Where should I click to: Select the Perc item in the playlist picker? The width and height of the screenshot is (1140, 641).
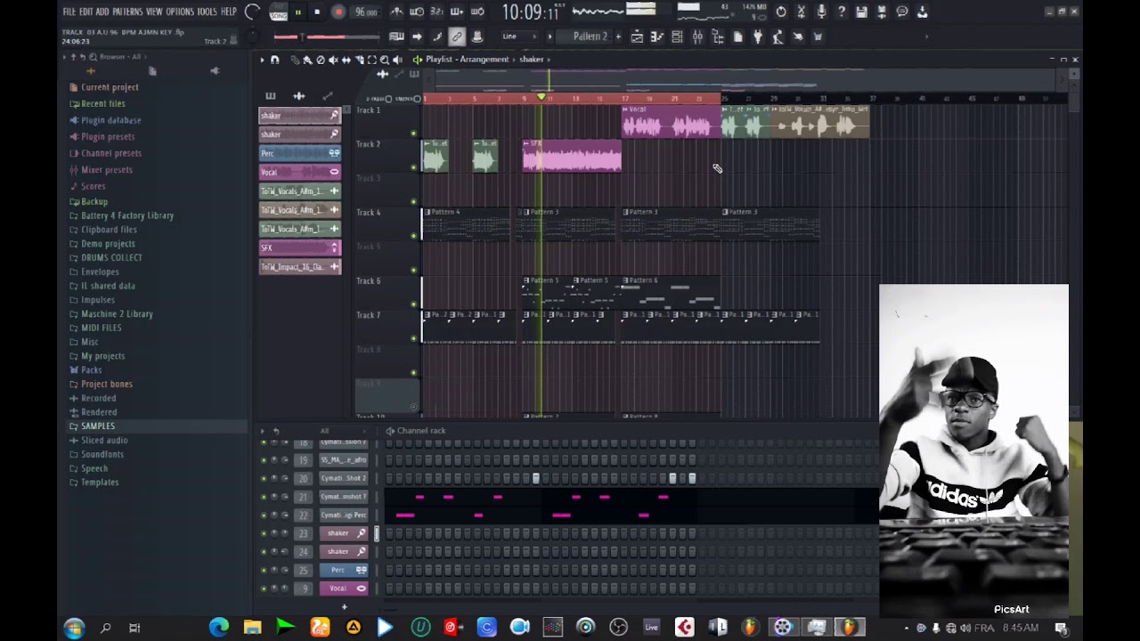(x=299, y=153)
